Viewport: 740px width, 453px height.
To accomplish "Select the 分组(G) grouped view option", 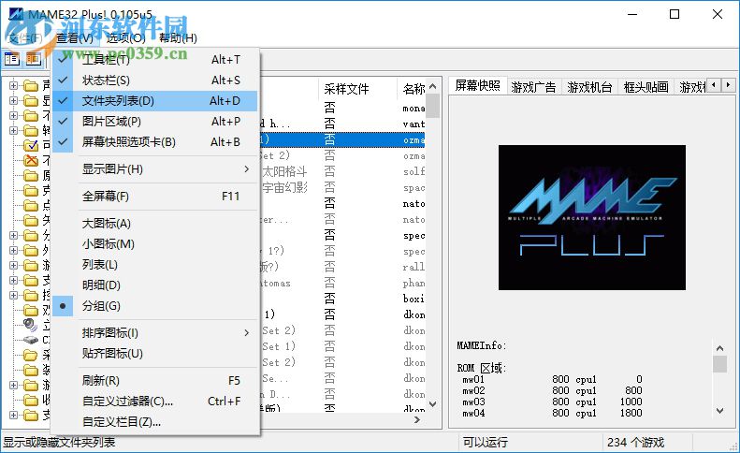I will pos(154,306).
